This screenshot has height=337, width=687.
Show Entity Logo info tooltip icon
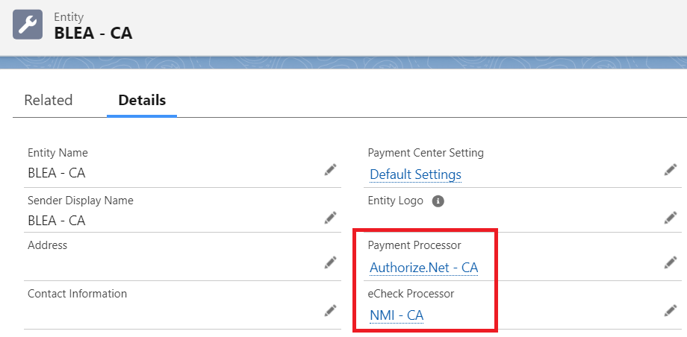(438, 201)
